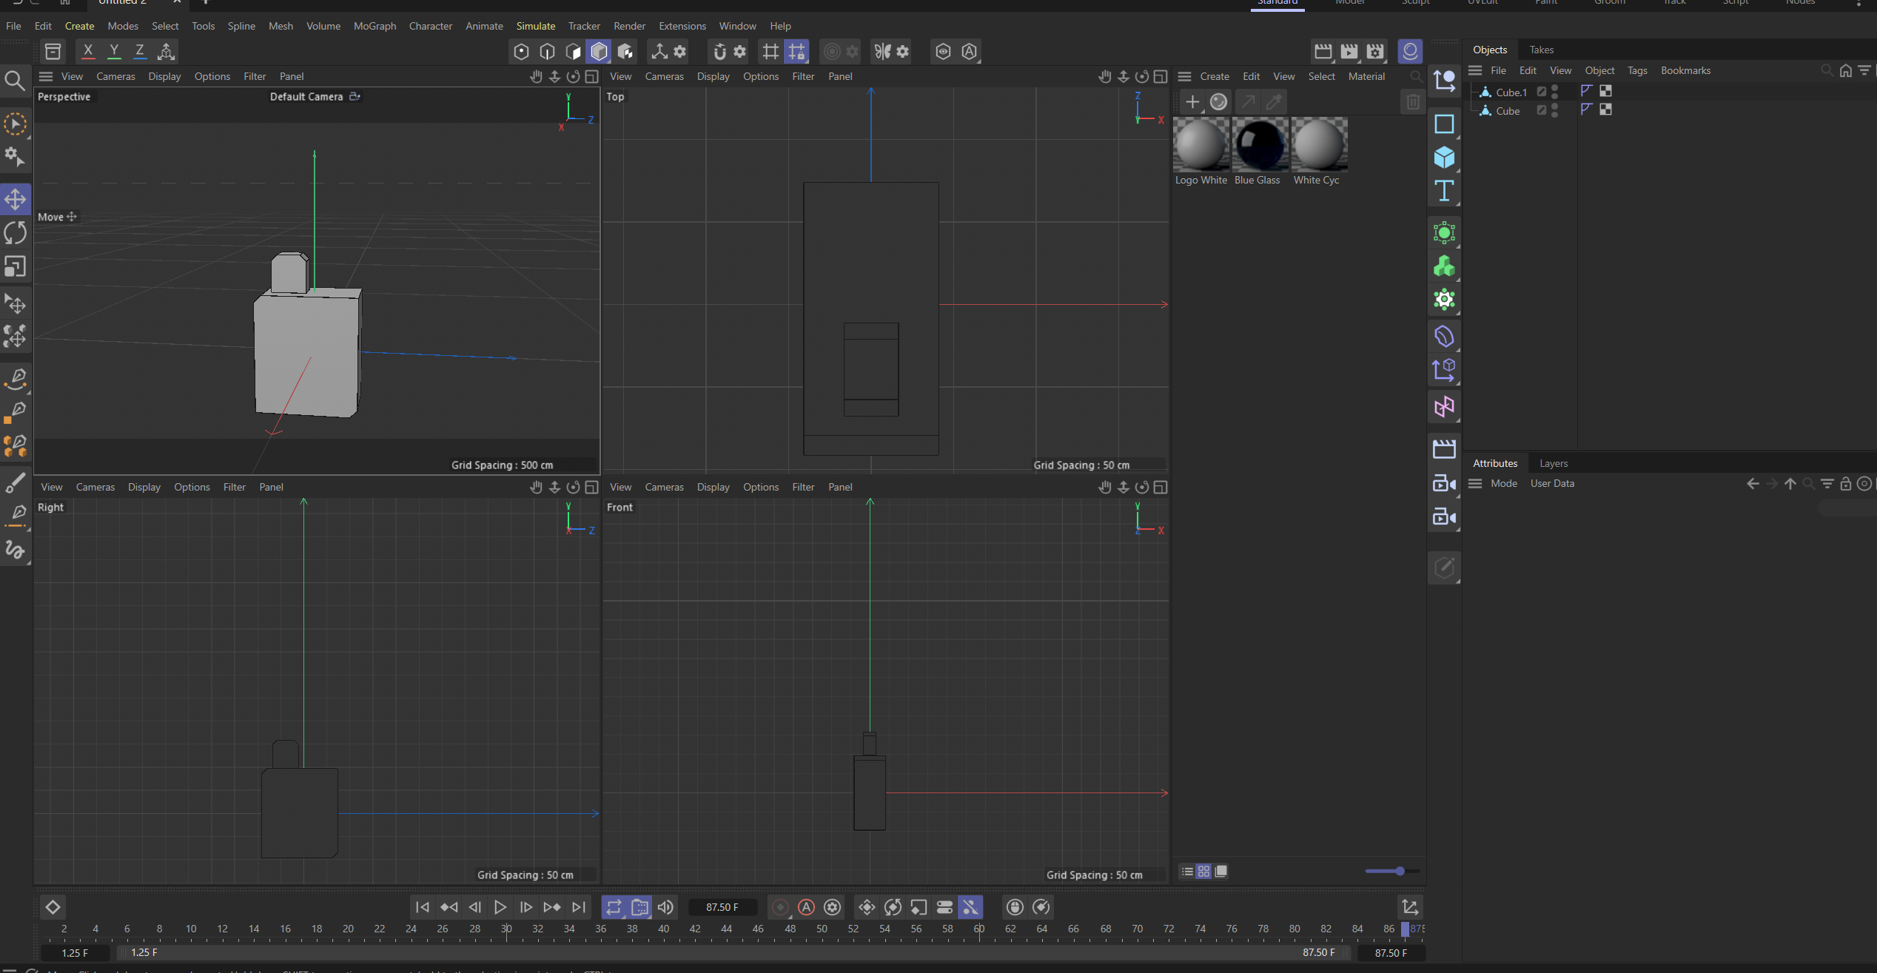The image size is (1877, 973).
Task: Open the MoGraph menu
Action: tap(375, 26)
